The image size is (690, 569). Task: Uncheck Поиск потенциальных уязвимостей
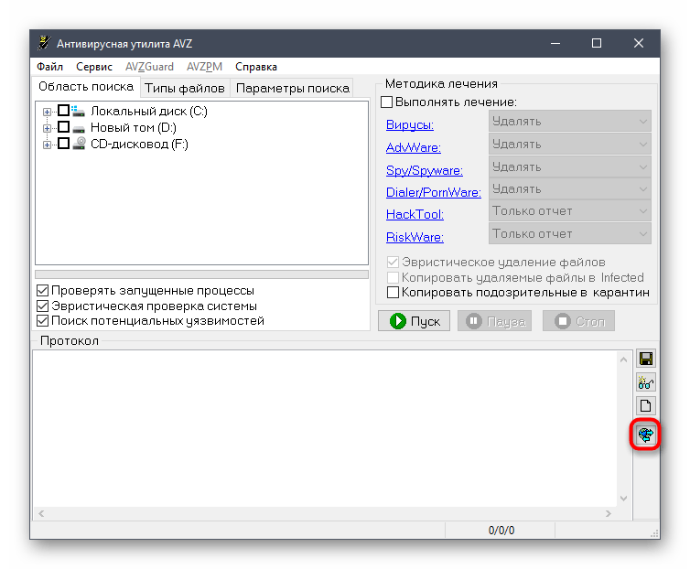[x=43, y=321]
